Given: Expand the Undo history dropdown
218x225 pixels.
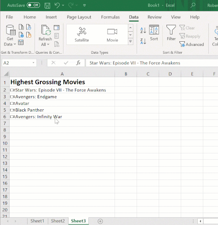Looking at the screenshot, I should (63, 6).
